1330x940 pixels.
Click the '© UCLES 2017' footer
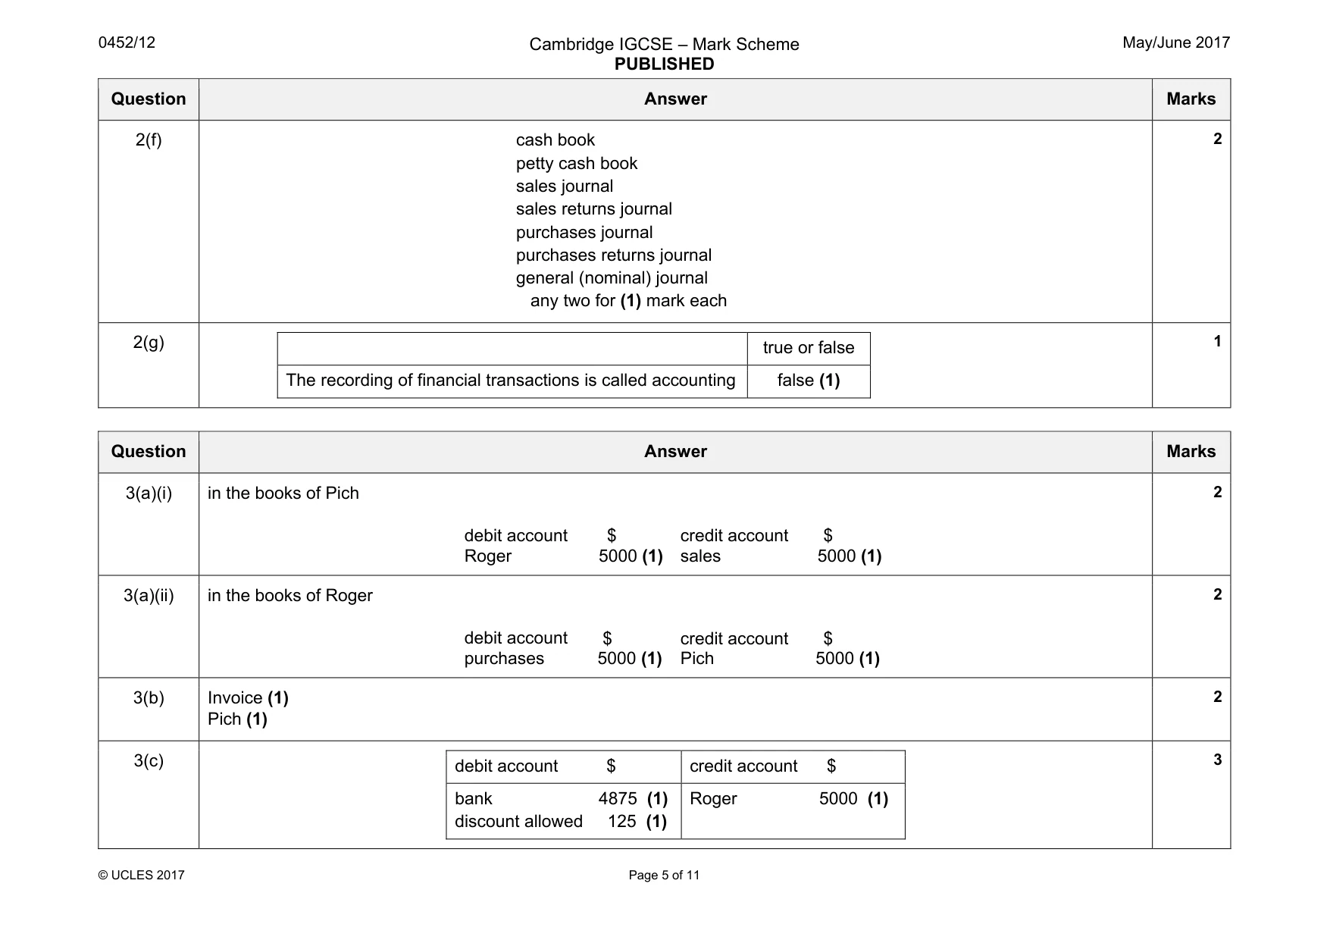click(x=142, y=876)
